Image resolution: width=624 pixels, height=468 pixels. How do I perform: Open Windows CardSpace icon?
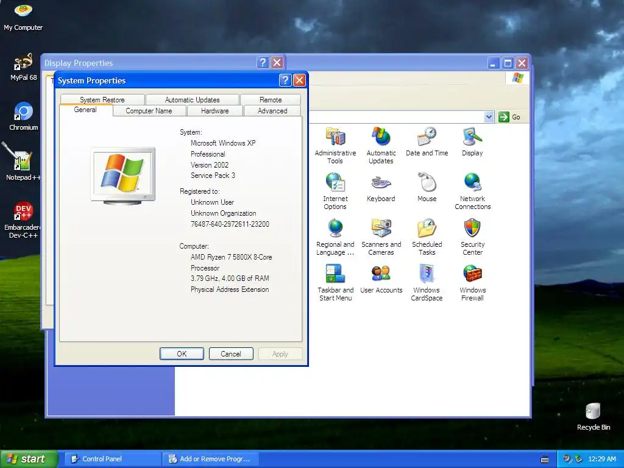click(x=427, y=283)
